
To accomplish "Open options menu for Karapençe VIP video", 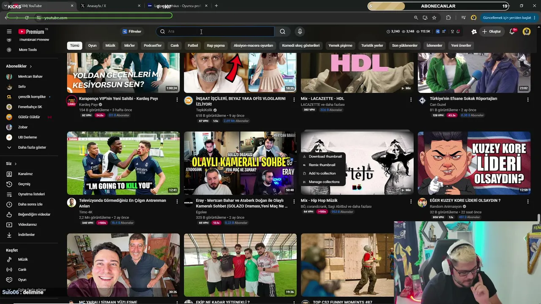I will point(177,100).
